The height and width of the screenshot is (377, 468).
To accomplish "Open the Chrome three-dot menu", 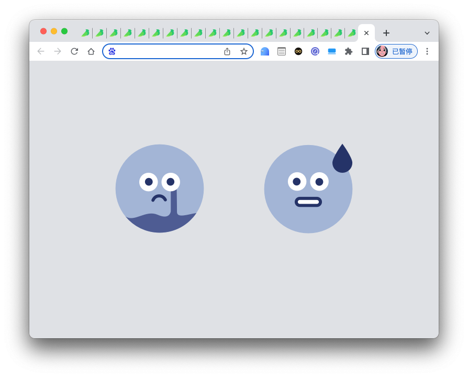I will (427, 51).
